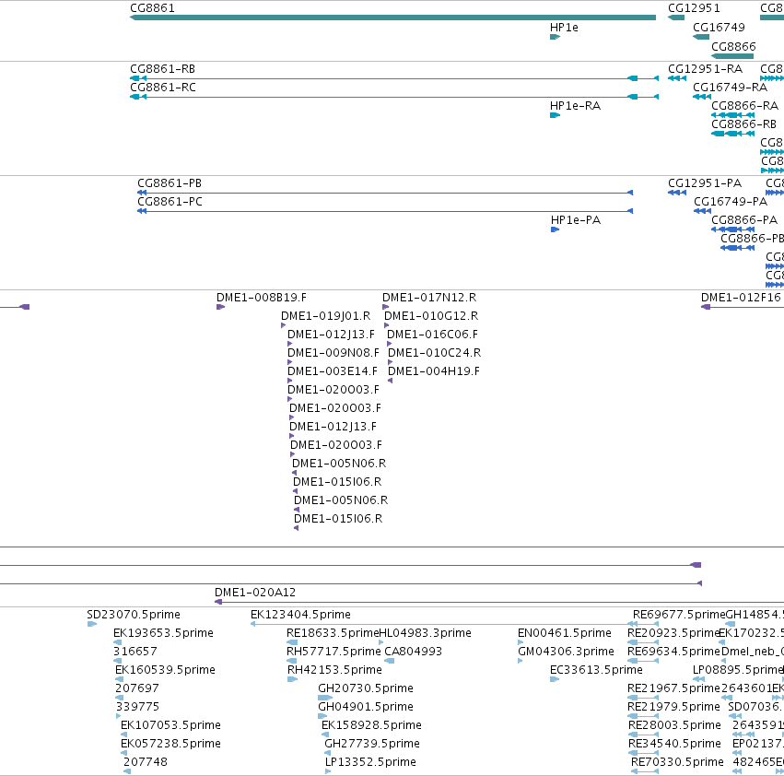The height and width of the screenshot is (776, 784).
Task: Click the DME1-010G12.R clone label
Action: click(x=431, y=316)
